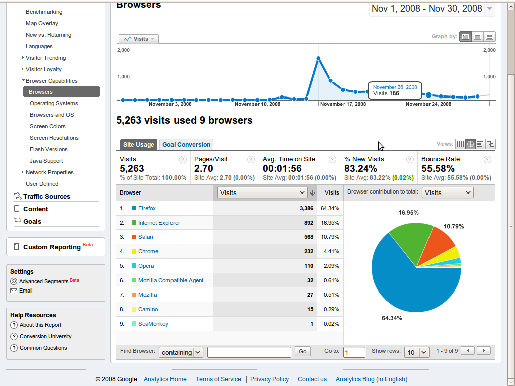Open the containing filter dropdown

[x=181, y=352]
